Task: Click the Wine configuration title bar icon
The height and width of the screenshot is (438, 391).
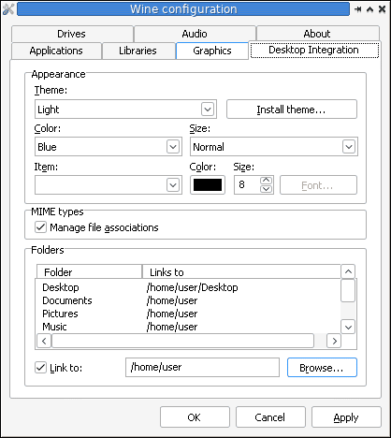Action: (7, 9)
